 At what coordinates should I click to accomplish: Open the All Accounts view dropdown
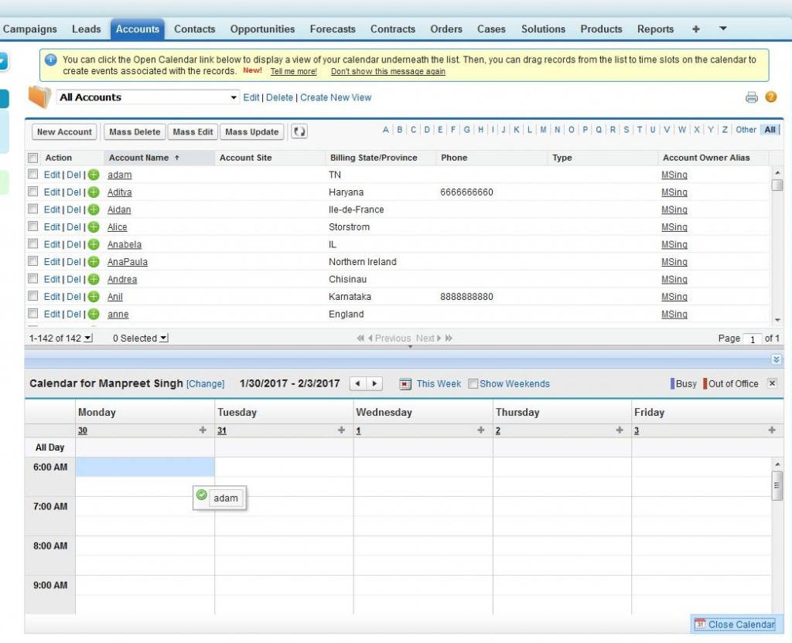234,97
